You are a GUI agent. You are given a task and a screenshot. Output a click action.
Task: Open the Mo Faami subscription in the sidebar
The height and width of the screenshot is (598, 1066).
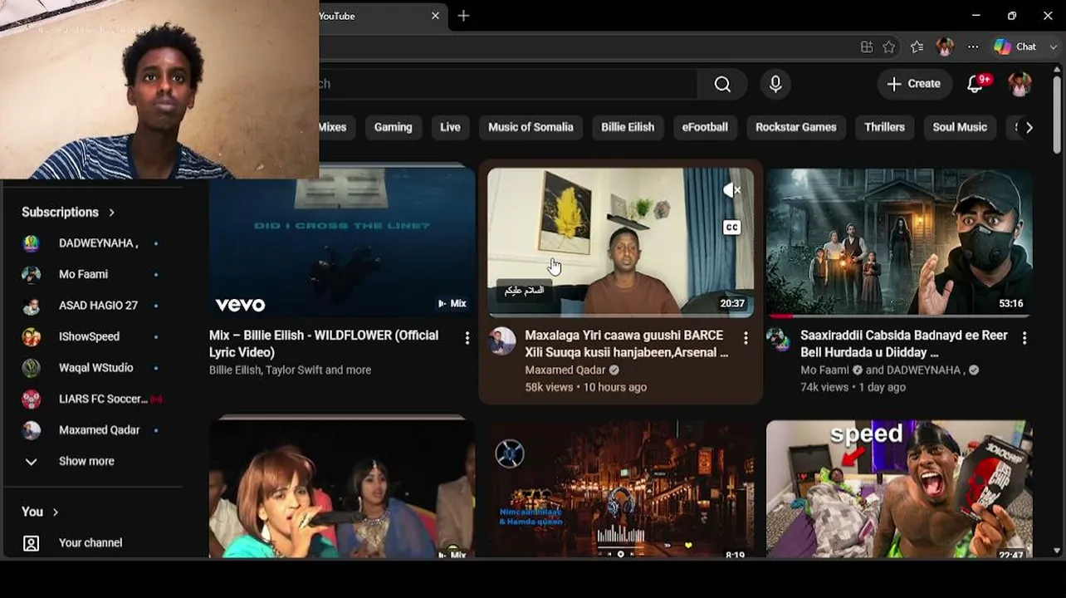91,274
